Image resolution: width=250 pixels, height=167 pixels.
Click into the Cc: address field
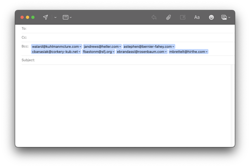(129, 38)
